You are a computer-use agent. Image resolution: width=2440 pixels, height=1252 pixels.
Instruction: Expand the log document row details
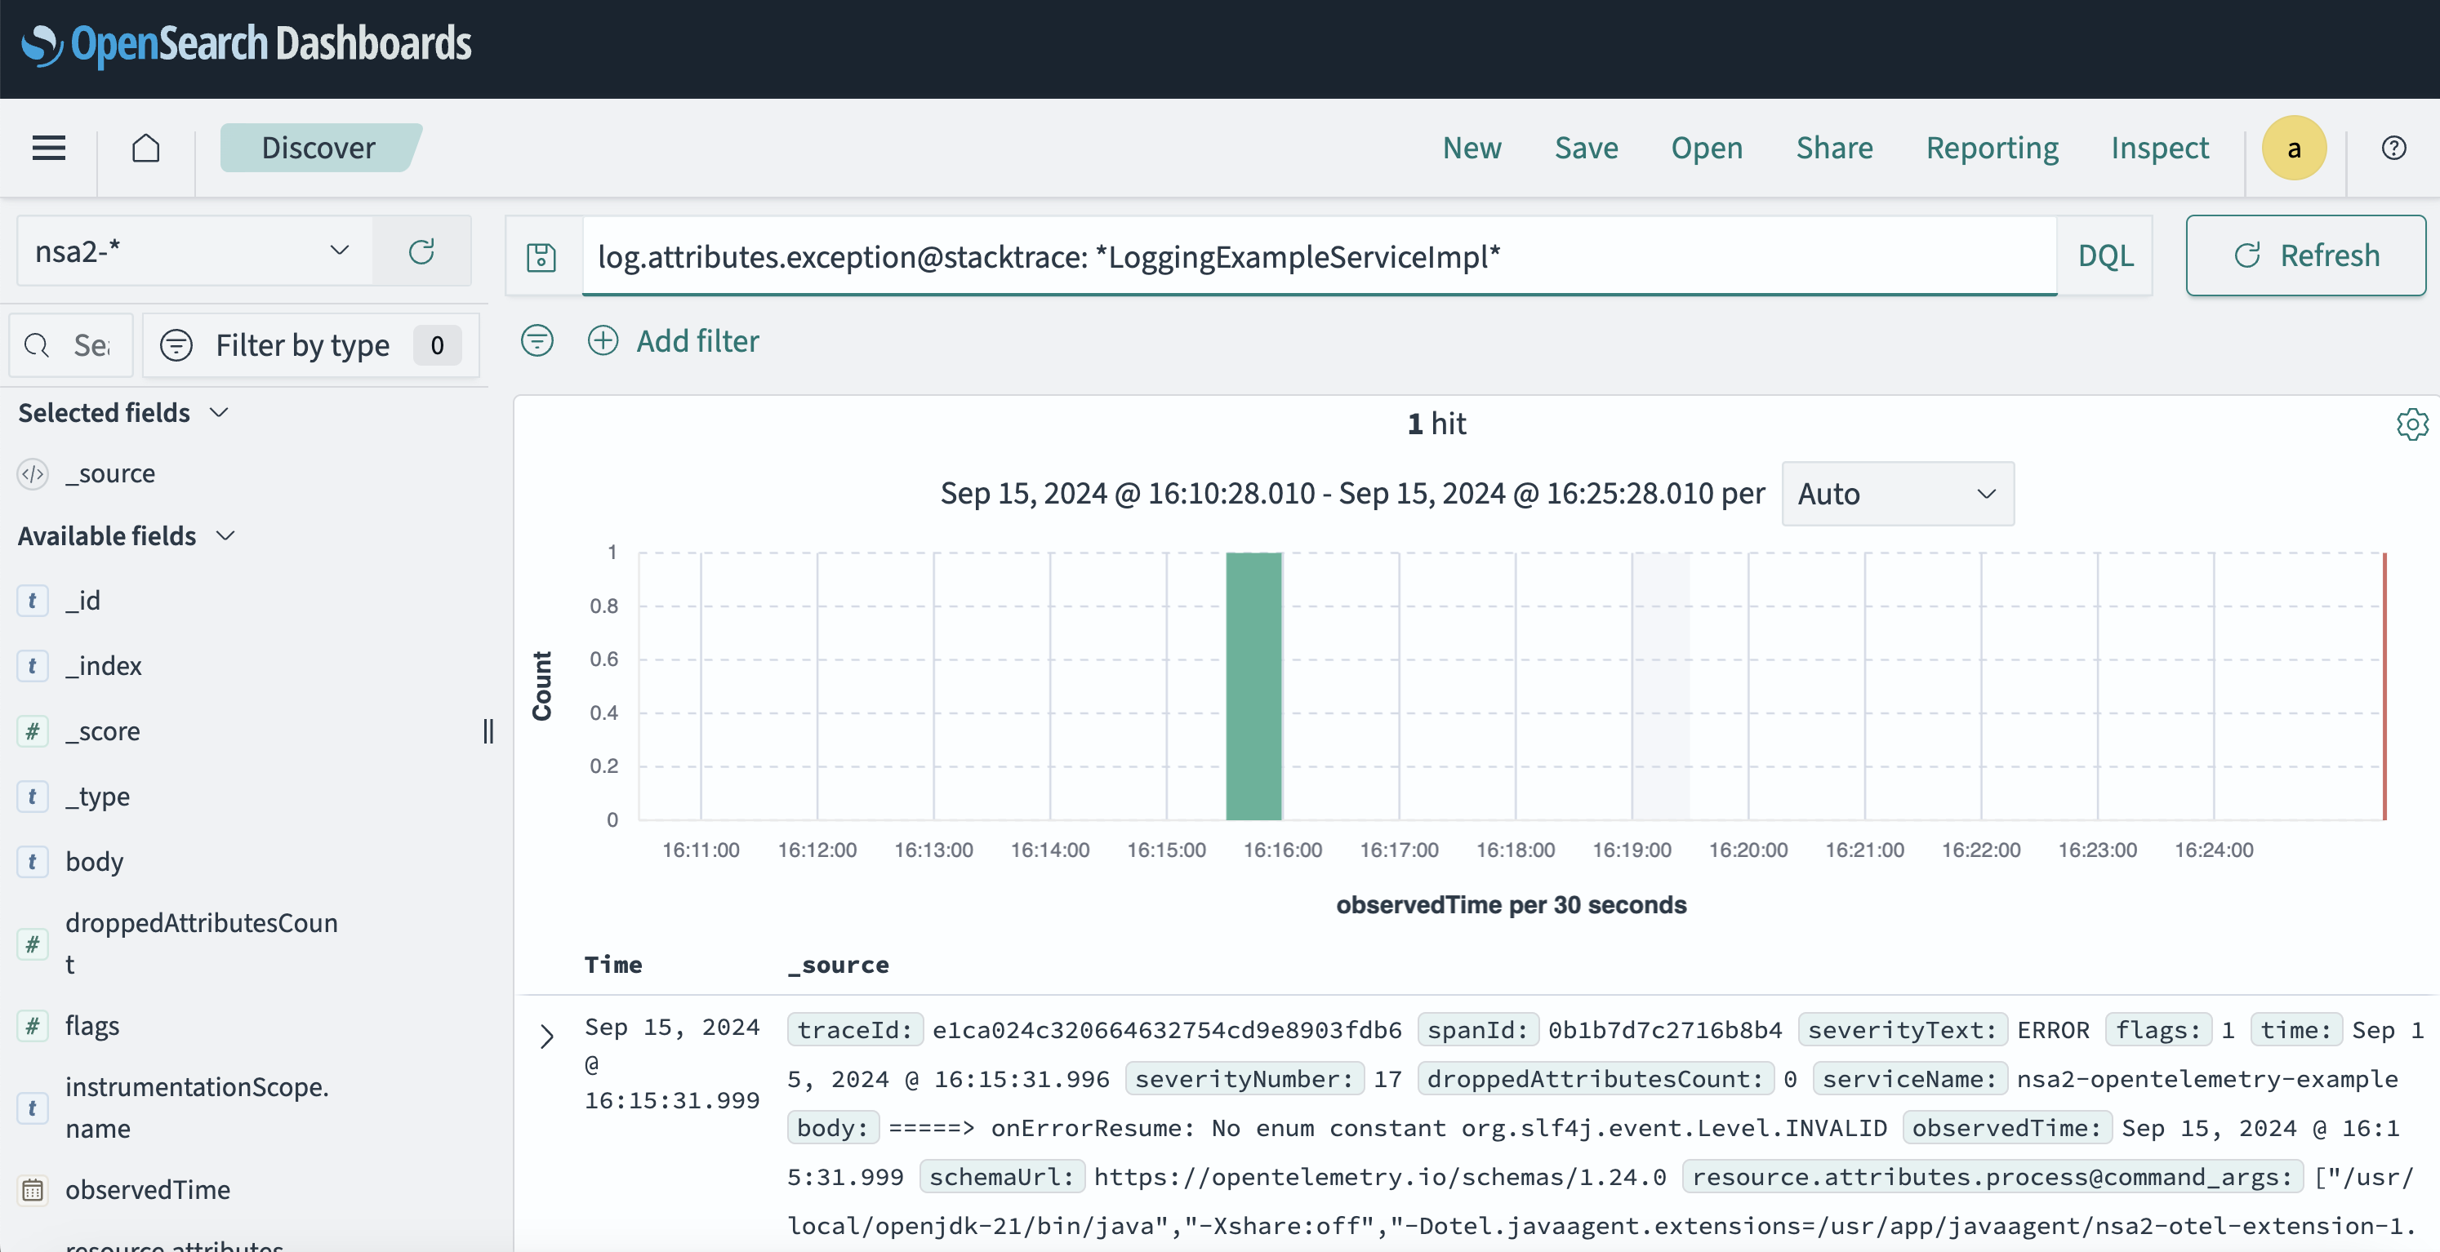point(546,1037)
